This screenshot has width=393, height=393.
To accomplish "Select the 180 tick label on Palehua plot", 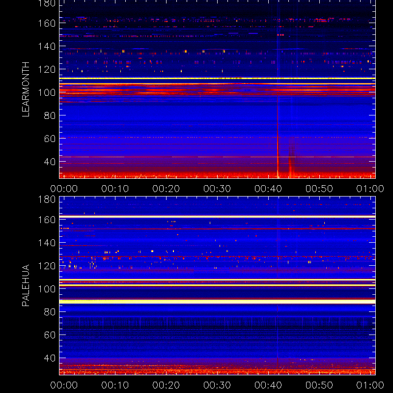I will 47,199.
